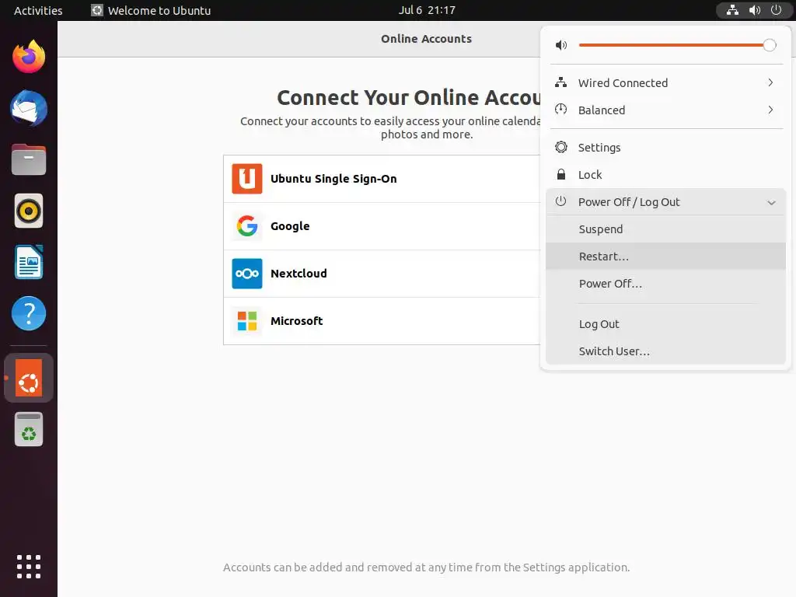The image size is (796, 597).
Task: Select Nextcloud account row
Action: 382,274
